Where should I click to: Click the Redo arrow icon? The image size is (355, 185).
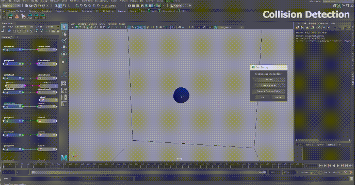click(43, 6)
